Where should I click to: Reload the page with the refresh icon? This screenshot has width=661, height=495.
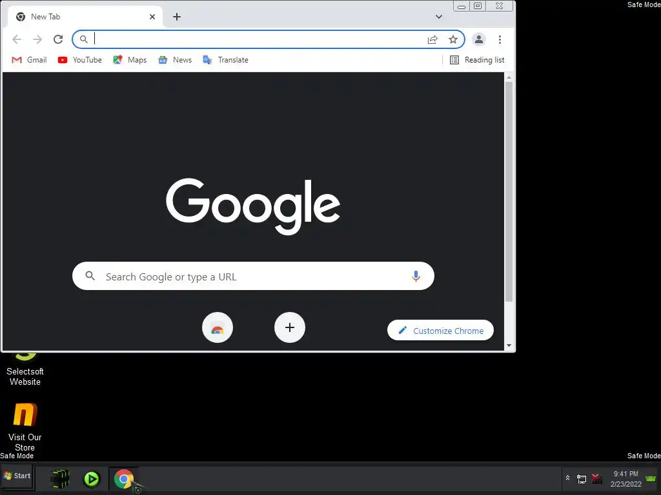(x=58, y=39)
